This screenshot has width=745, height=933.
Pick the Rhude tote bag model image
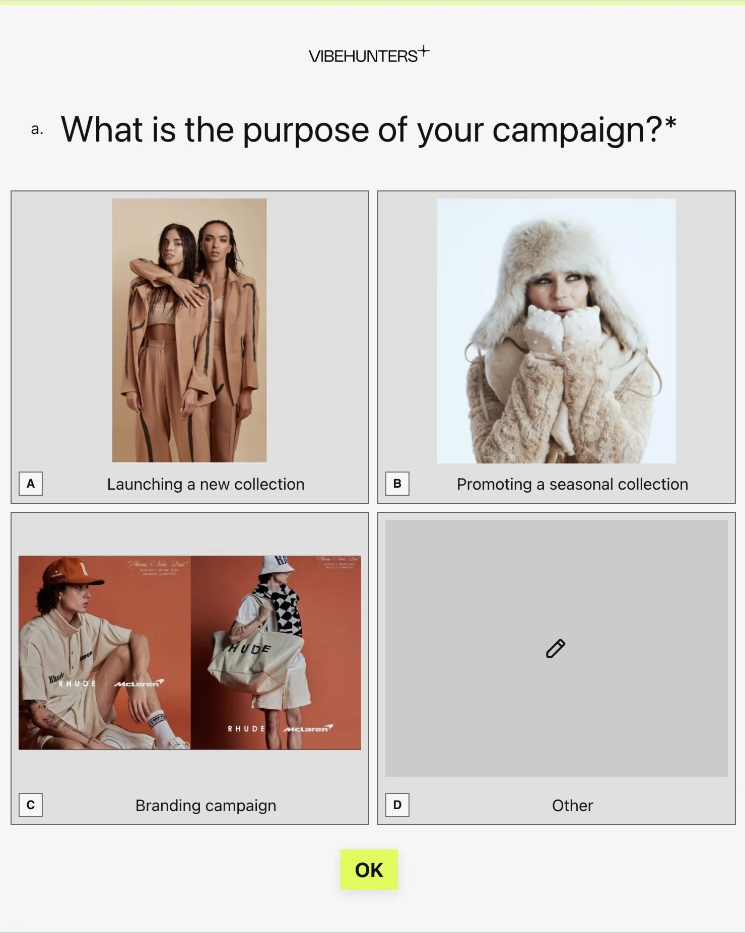(276, 652)
